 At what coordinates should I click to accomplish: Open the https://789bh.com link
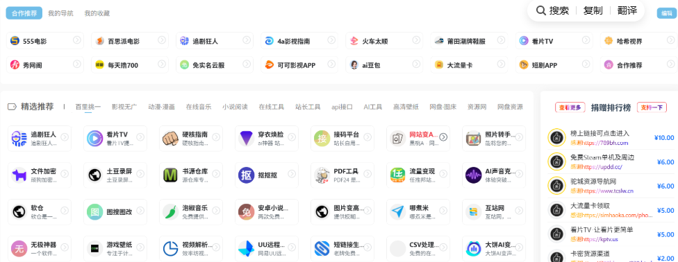pos(605,143)
